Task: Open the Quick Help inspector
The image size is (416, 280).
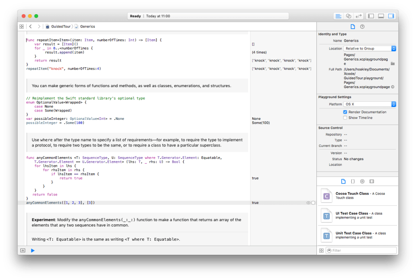Action: click(x=362, y=27)
